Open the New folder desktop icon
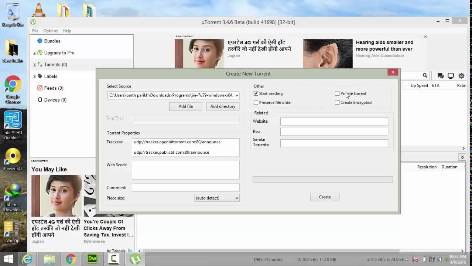Screen dimensions: 472x266 [13, 51]
